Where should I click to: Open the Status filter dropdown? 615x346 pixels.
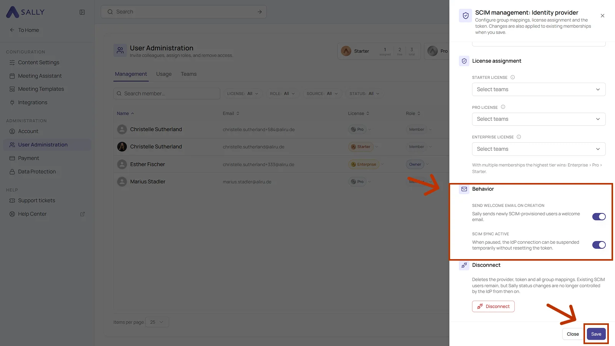coord(364,93)
